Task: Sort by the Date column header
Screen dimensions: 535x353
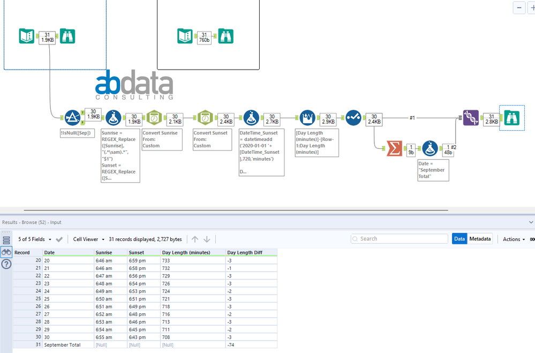Action: click(68, 253)
